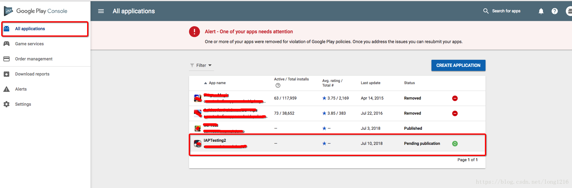Click the Game services controller icon

[6, 44]
